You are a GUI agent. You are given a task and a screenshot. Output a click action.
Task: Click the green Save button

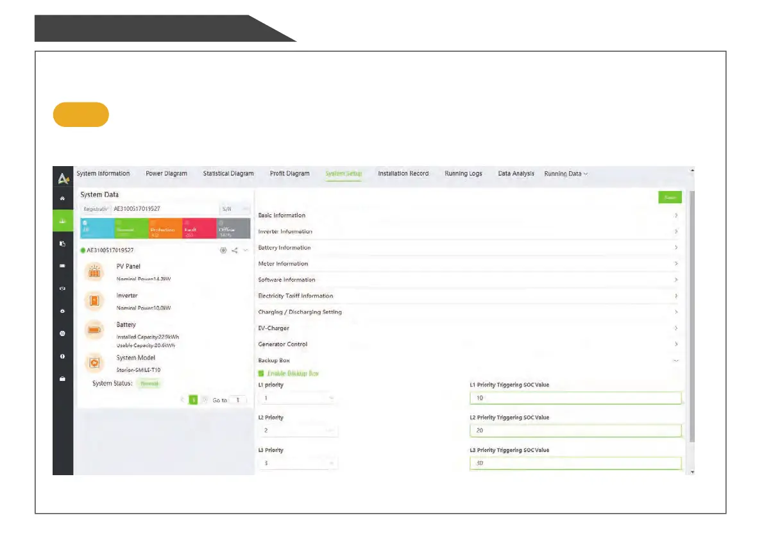tap(670, 198)
